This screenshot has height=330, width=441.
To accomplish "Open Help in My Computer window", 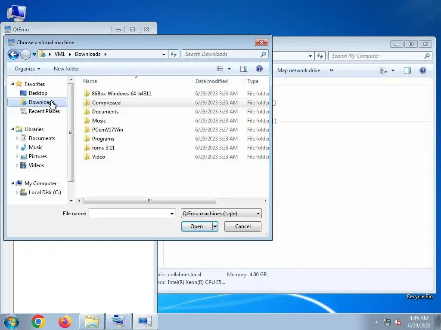I will coord(423,70).
